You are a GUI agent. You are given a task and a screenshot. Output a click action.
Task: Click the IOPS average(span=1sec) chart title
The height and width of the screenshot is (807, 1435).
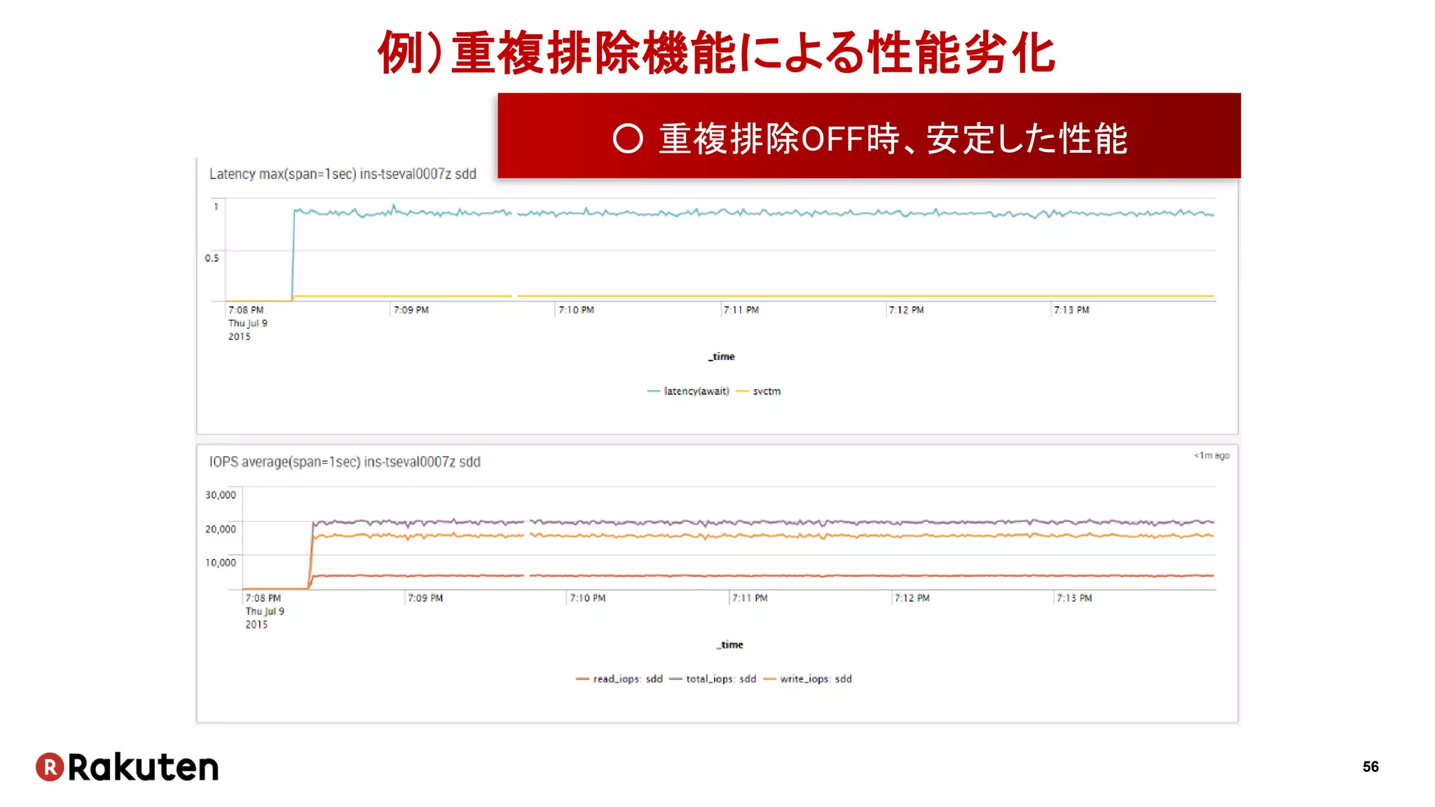pyautogui.click(x=345, y=462)
